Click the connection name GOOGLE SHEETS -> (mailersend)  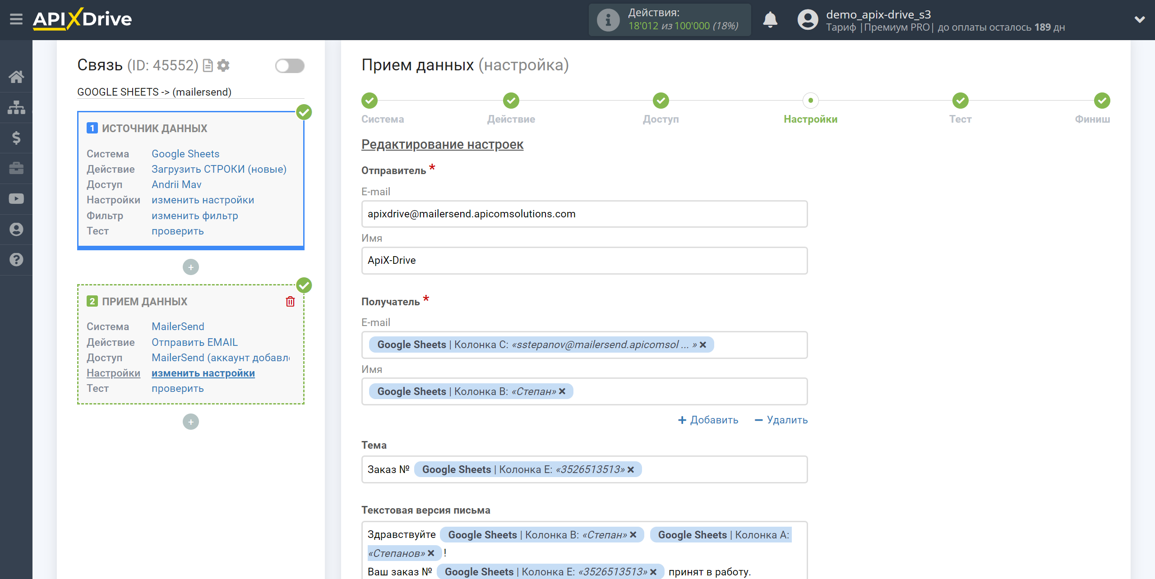point(154,92)
